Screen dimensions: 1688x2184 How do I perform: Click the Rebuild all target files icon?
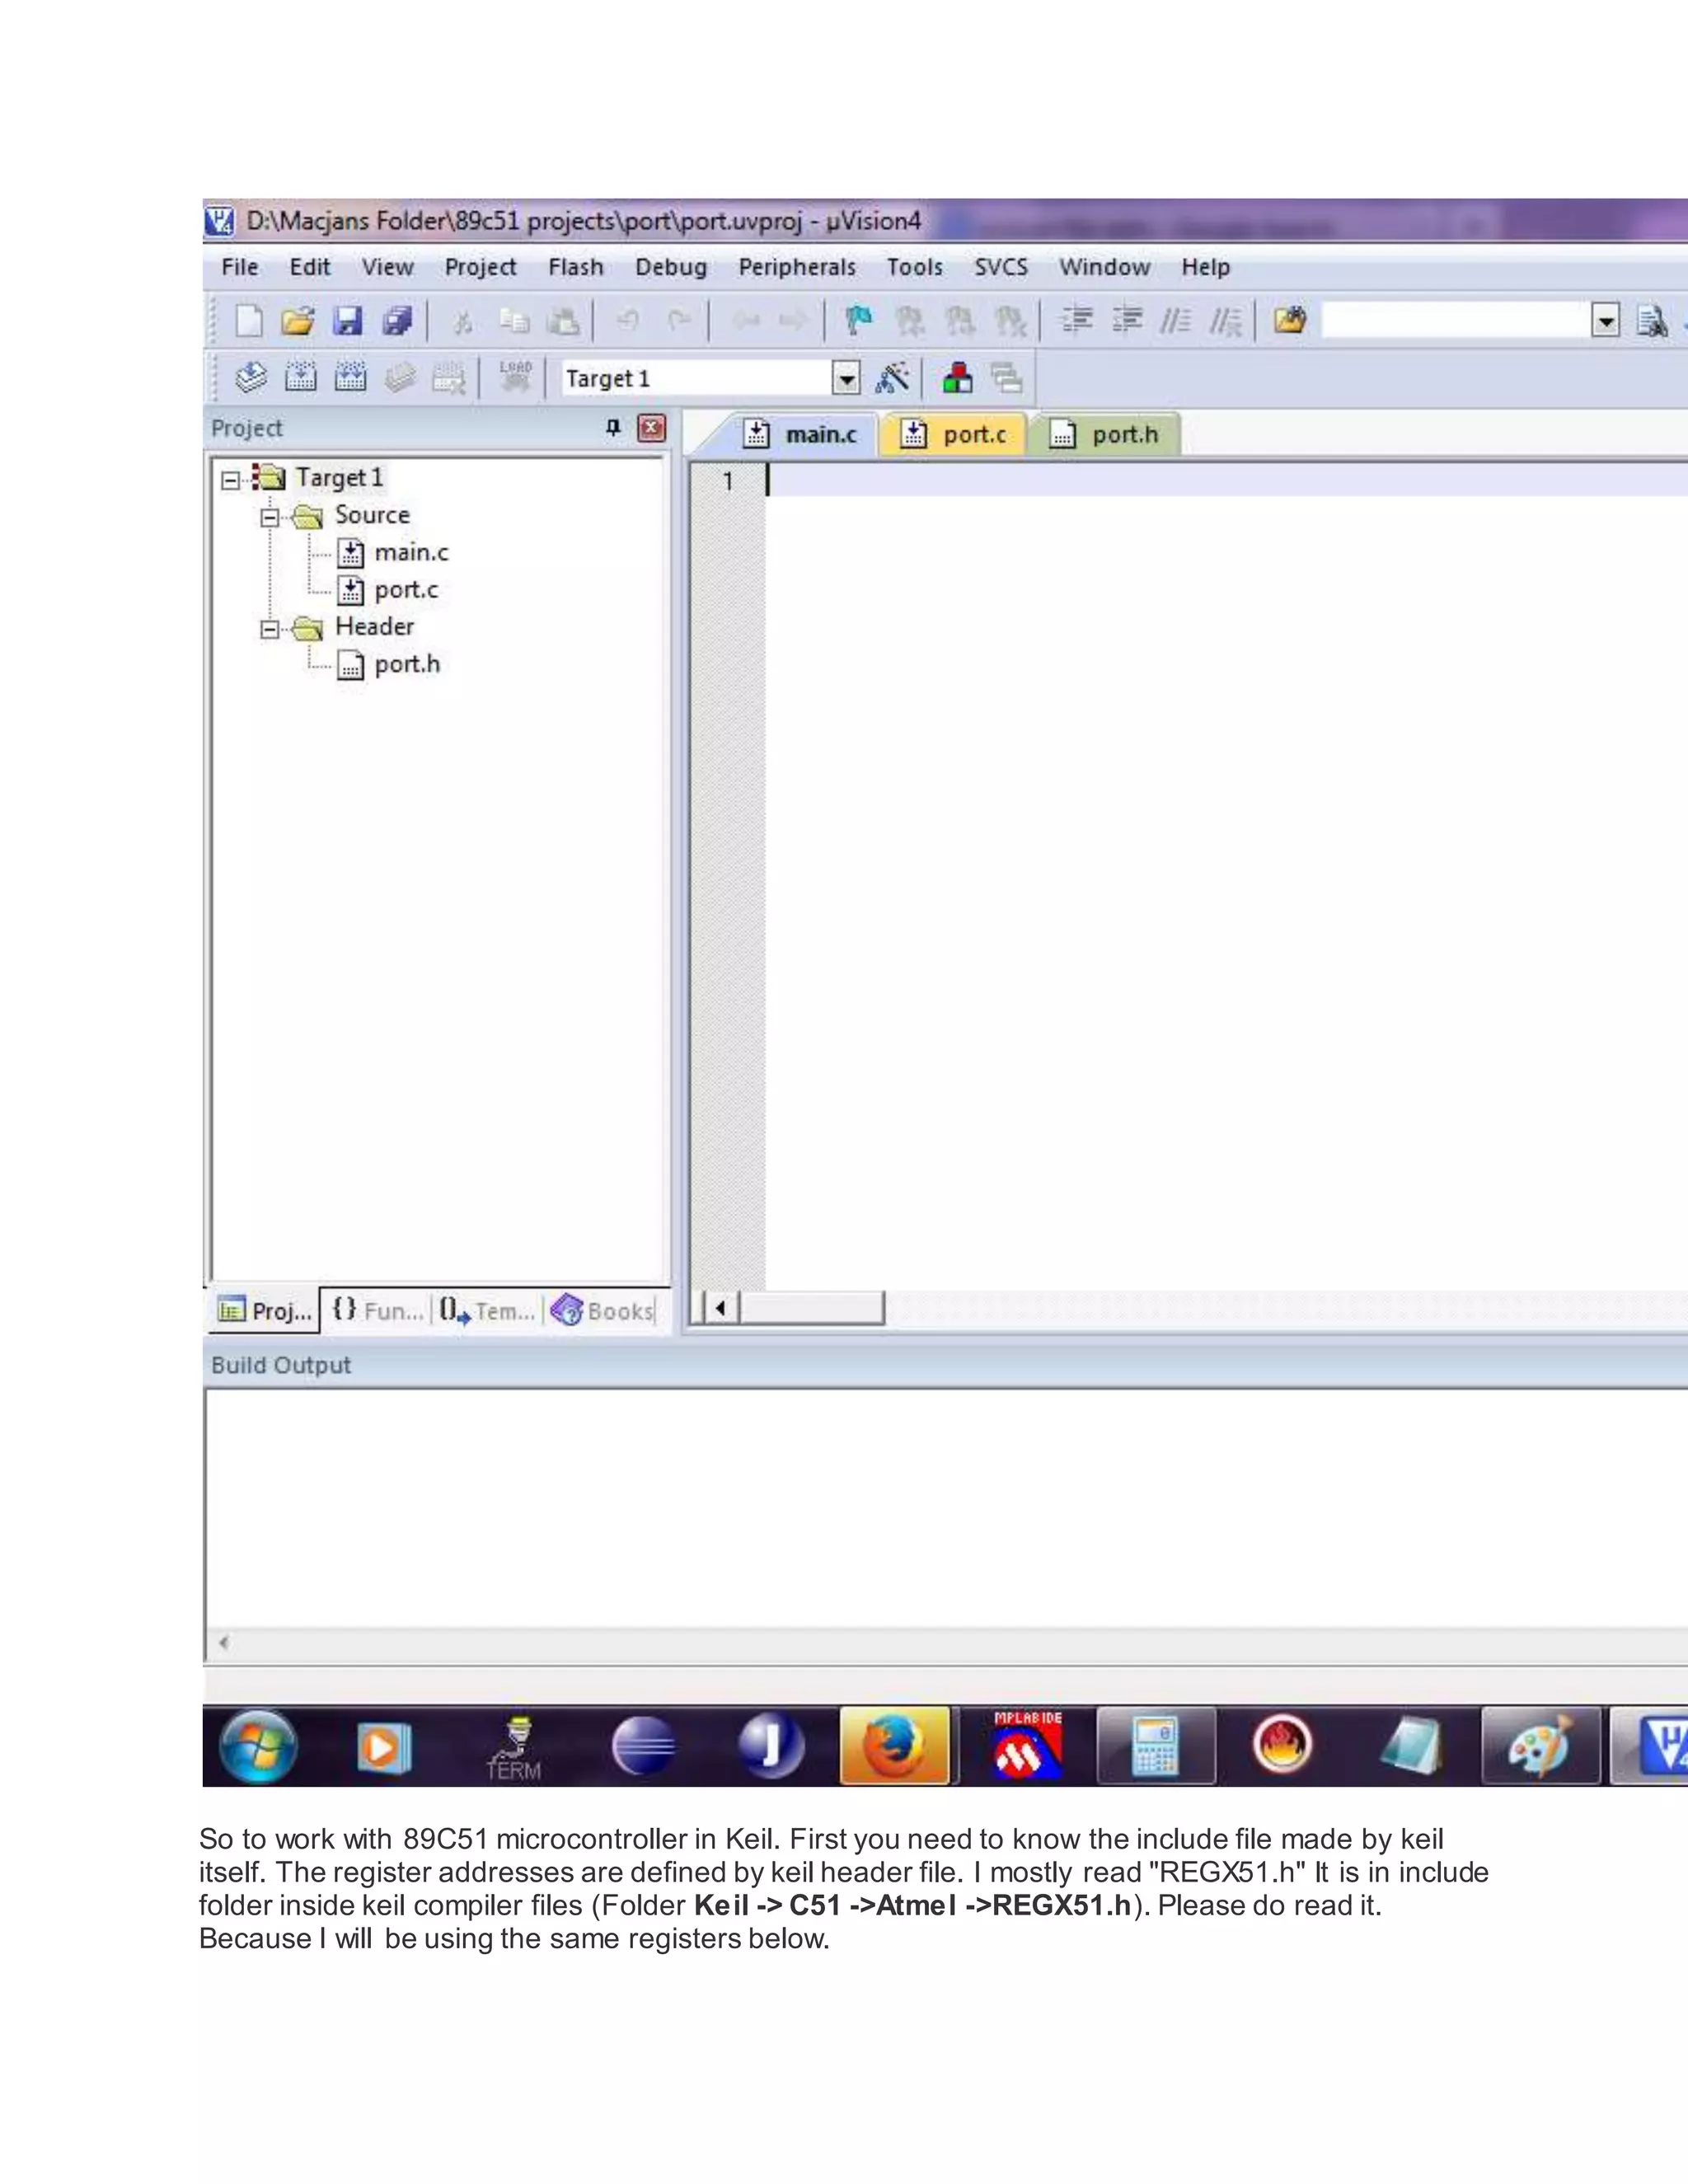(350, 378)
